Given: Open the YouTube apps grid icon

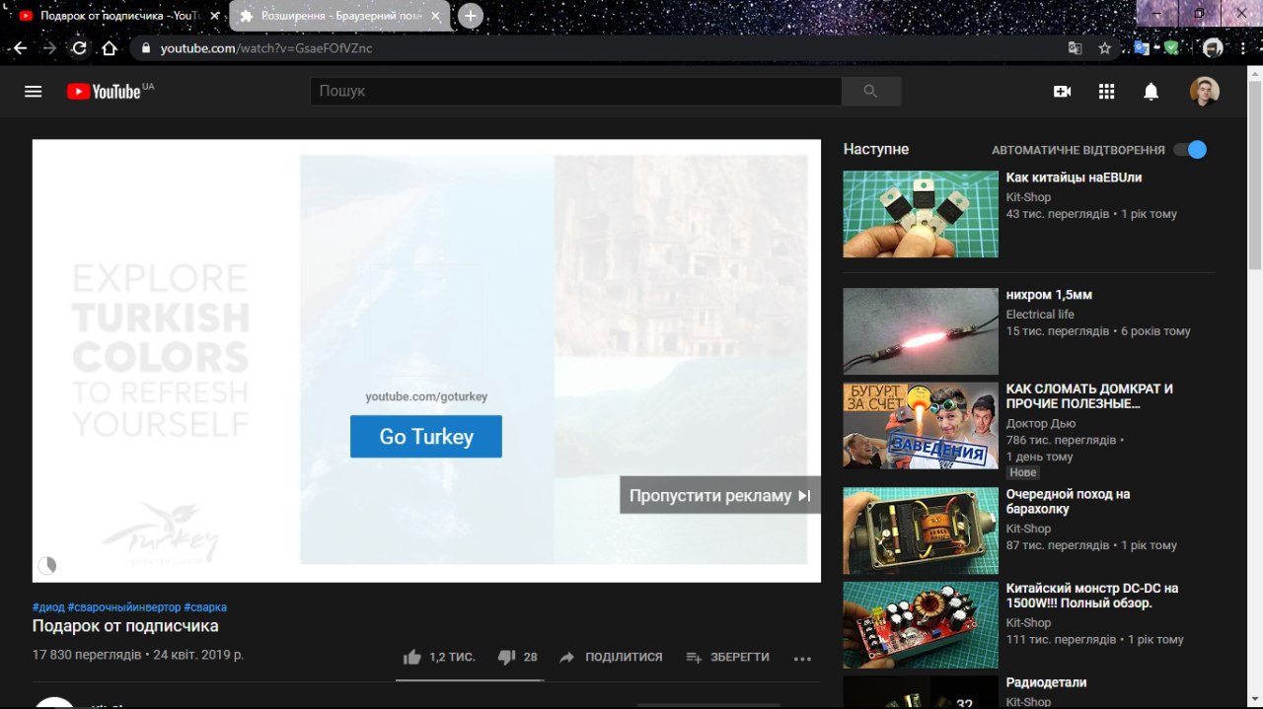Looking at the screenshot, I should click(1106, 92).
